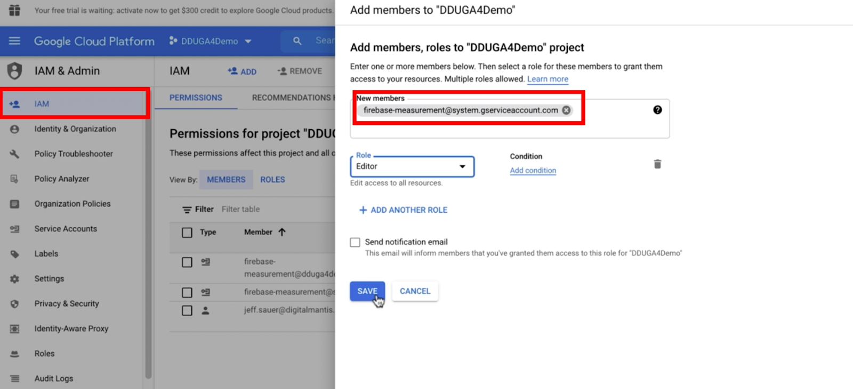View by MEMBERS
Screen dimensions: 853x389
click(226, 180)
